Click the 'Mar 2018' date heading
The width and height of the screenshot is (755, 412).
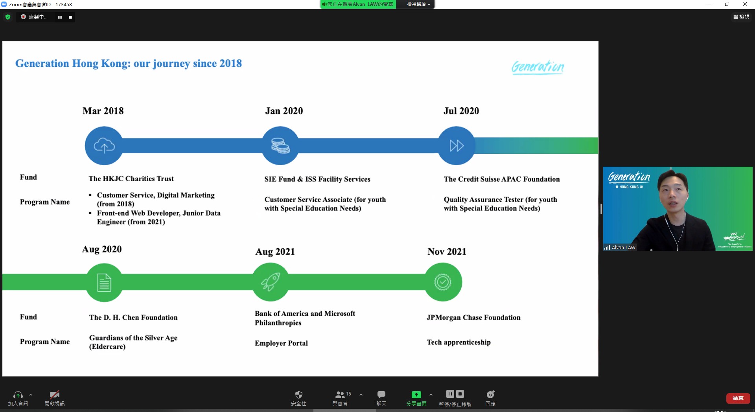point(103,111)
